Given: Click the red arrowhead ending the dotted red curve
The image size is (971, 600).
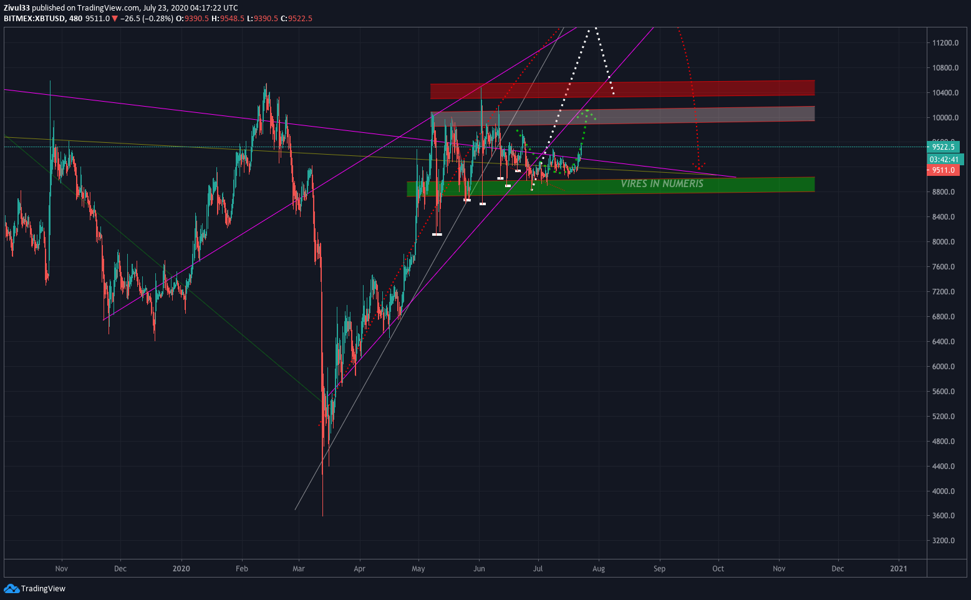Looking at the screenshot, I should pyautogui.click(x=700, y=166).
